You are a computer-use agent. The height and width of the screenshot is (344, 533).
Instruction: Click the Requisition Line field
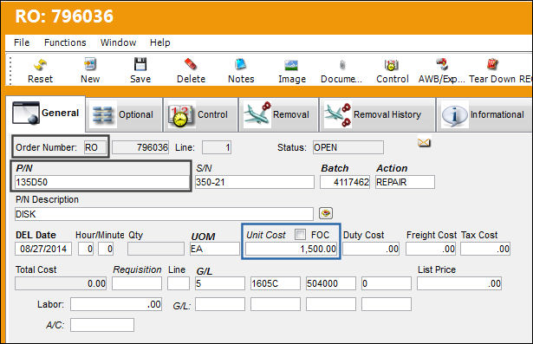pos(179,283)
